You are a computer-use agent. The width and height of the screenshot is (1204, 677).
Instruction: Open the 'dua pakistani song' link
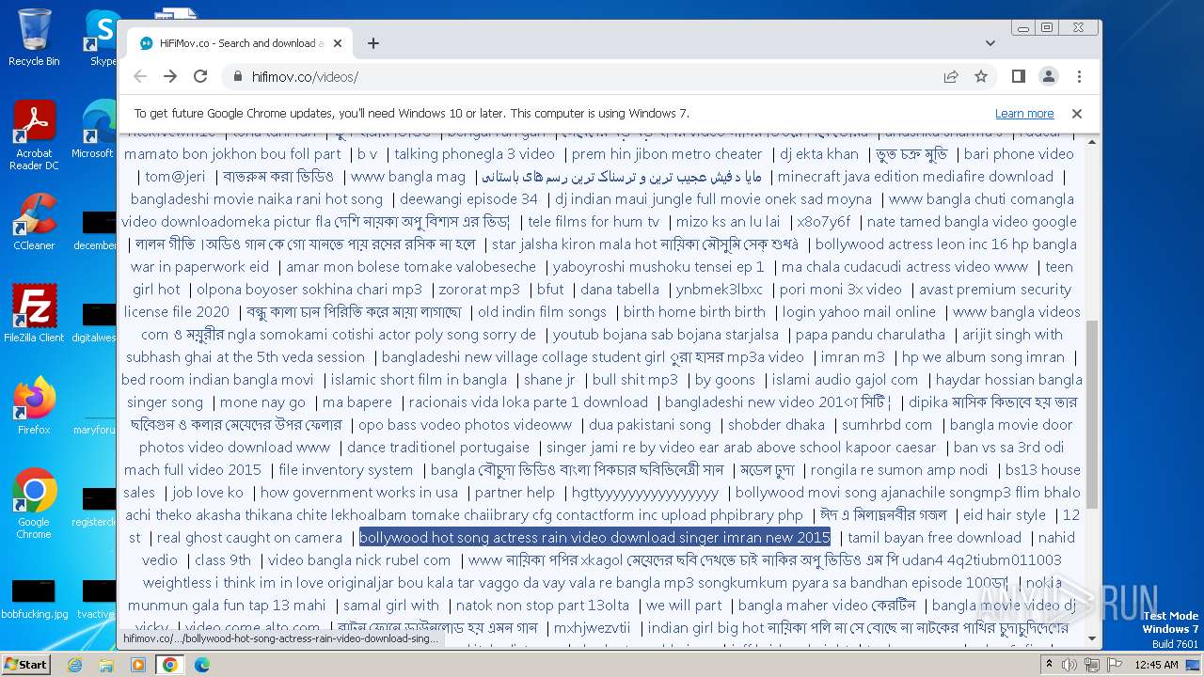pos(650,425)
